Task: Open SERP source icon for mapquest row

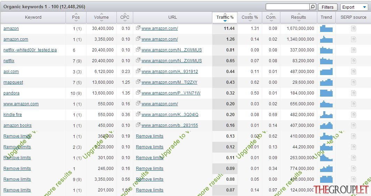Action: click(x=353, y=82)
